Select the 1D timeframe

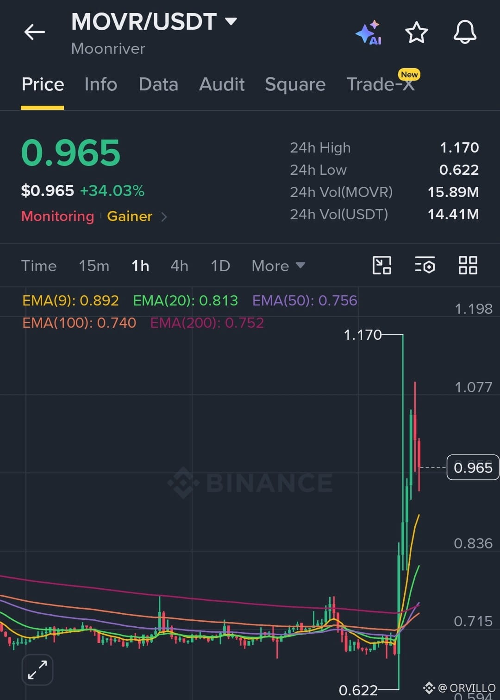pyautogui.click(x=220, y=266)
